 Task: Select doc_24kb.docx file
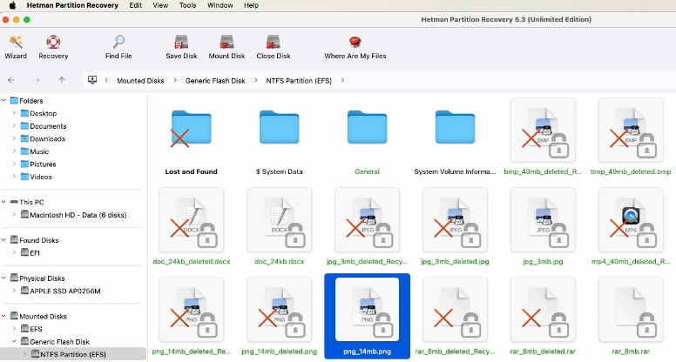[x=280, y=226]
